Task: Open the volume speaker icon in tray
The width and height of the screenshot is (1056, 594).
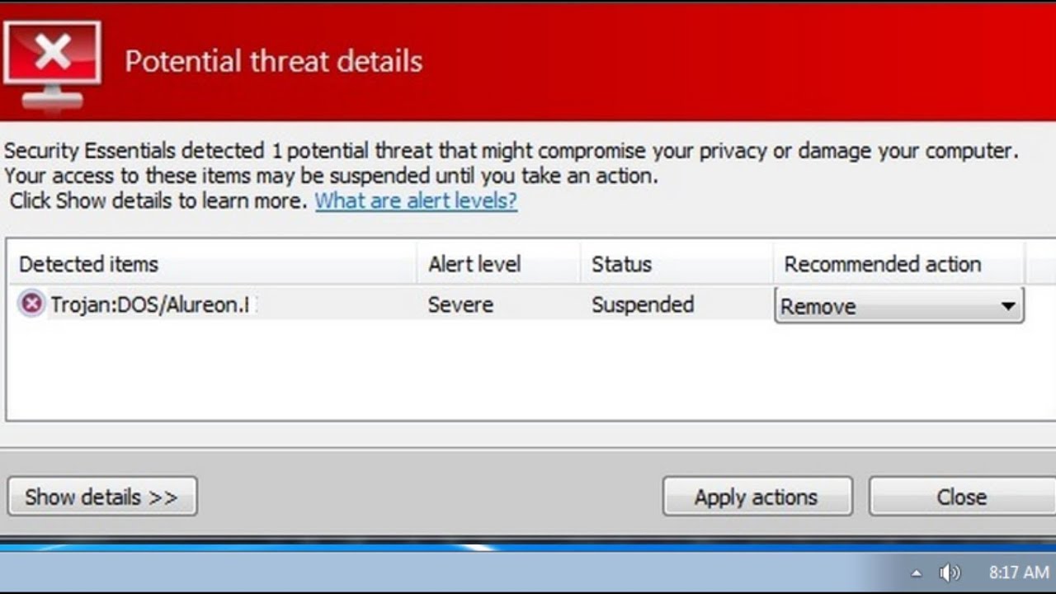Action: pyautogui.click(x=950, y=572)
